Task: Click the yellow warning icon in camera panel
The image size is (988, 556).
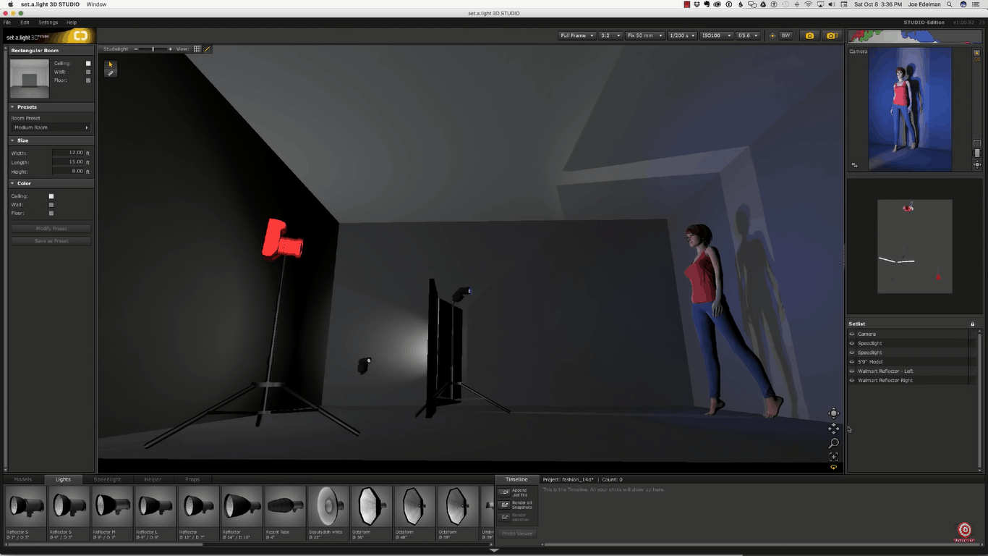Action: click(977, 53)
